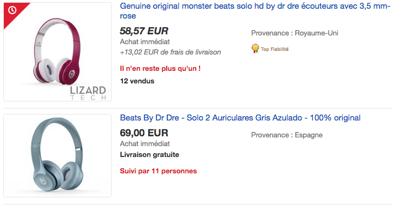
Task: Click the 58,57 EUR price
Action: coord(144,31)
